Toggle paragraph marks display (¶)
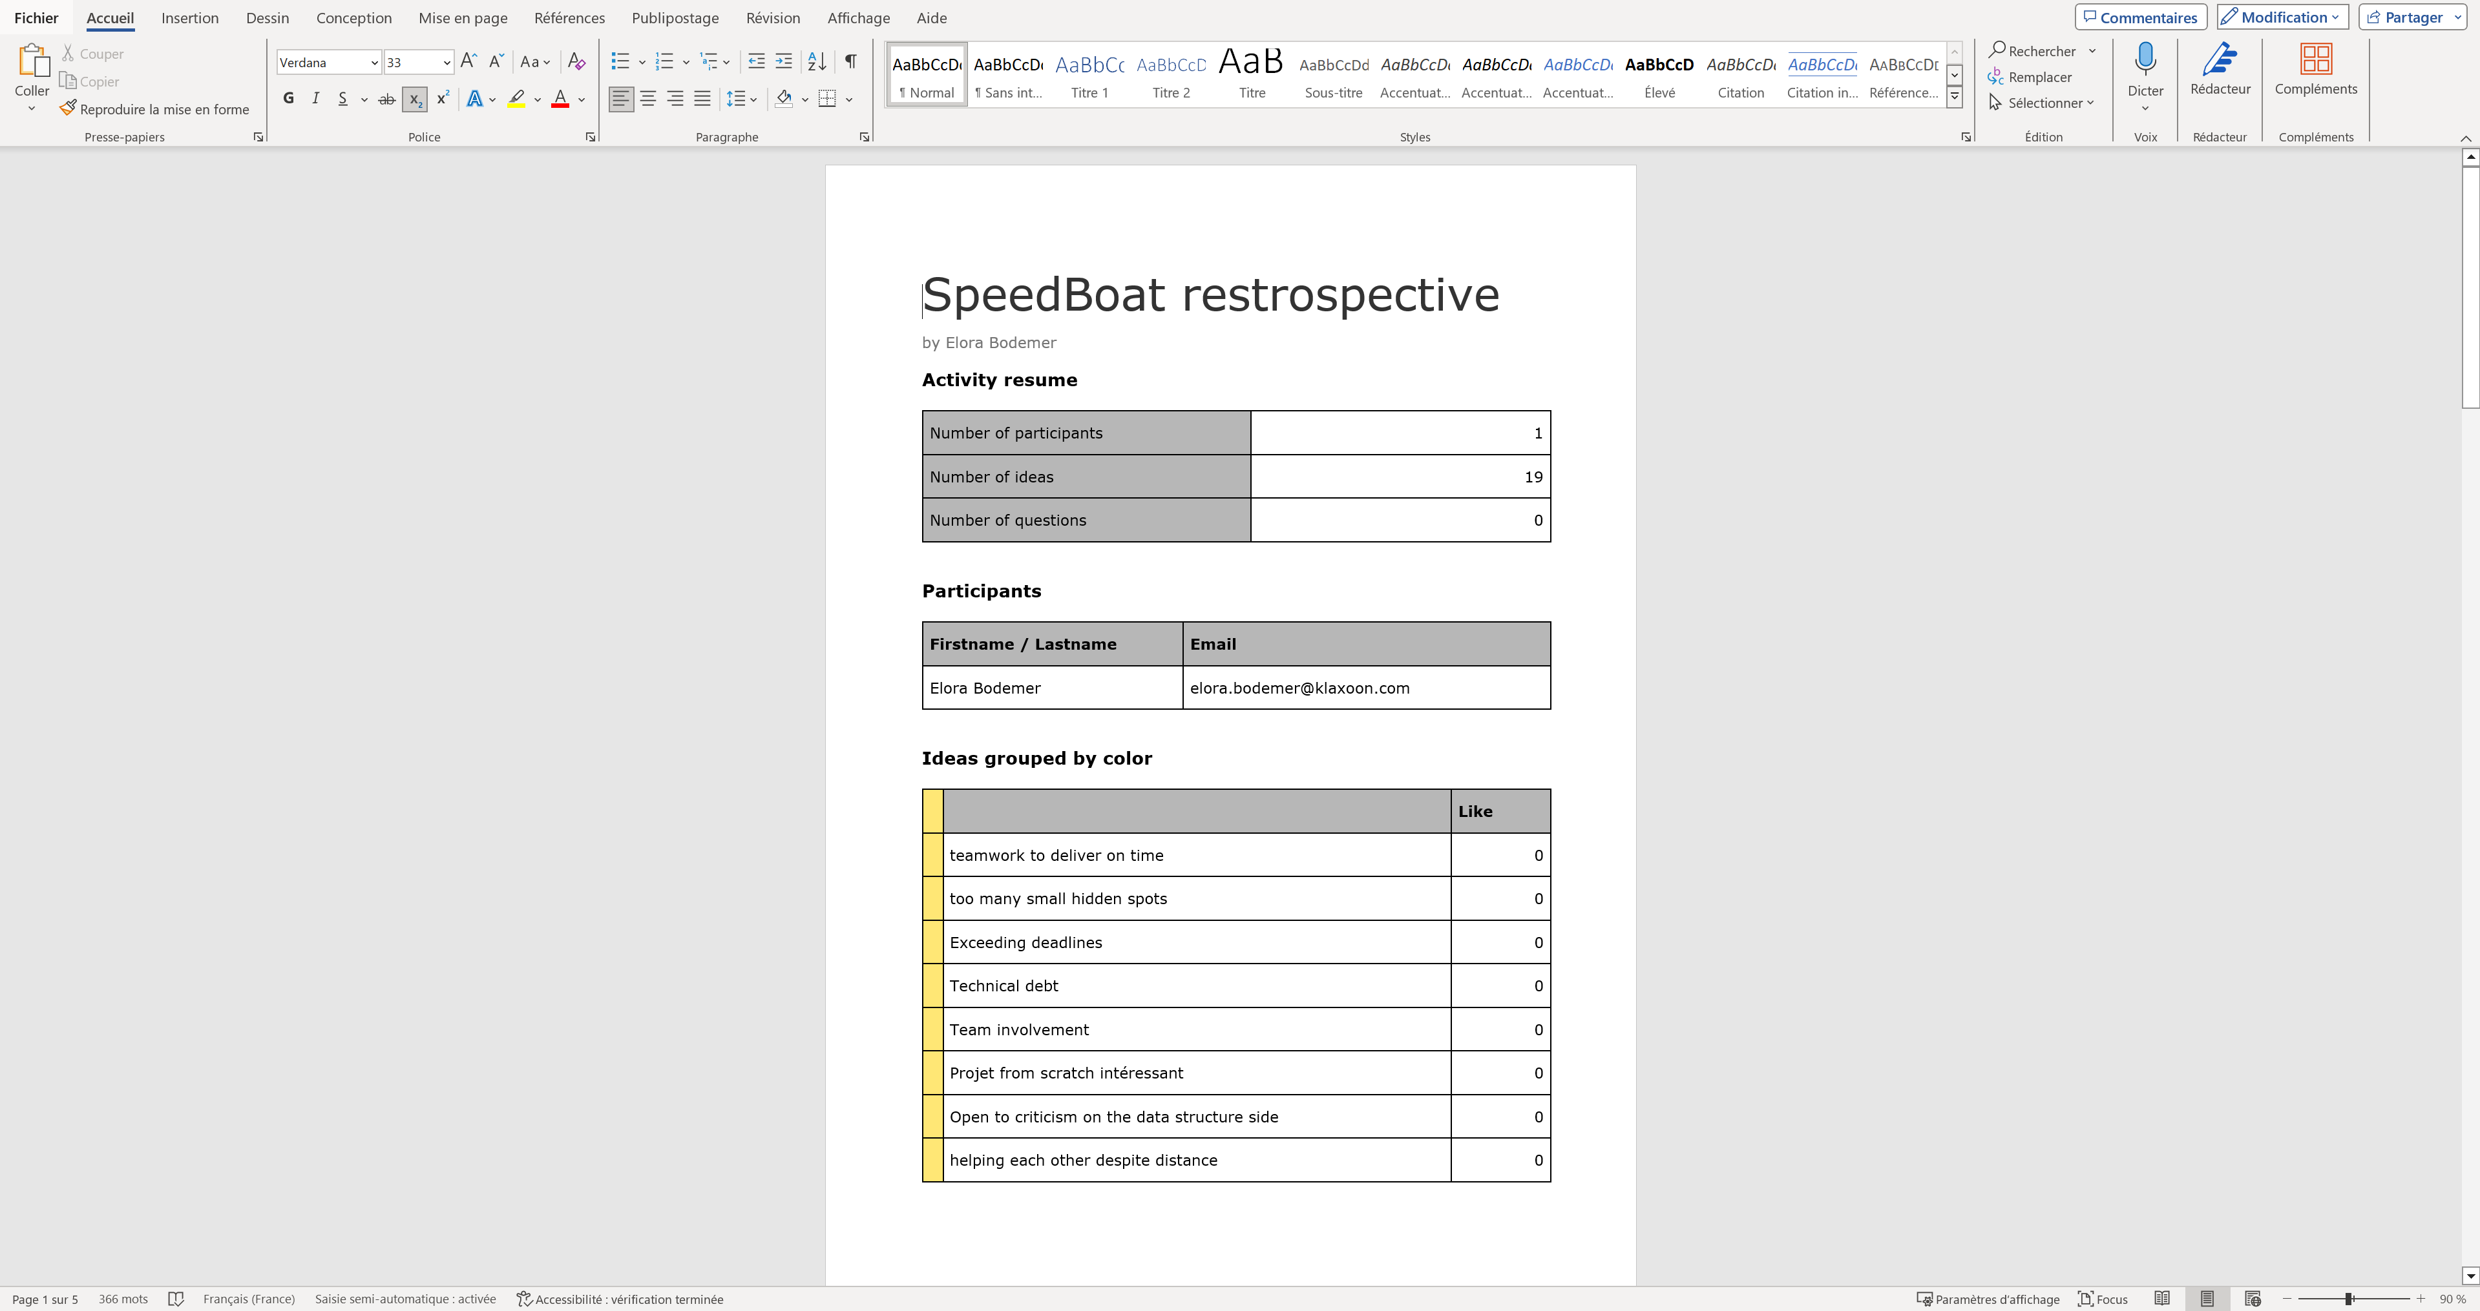Screen dimensions: 2480x1311 (x=851, y=61)
